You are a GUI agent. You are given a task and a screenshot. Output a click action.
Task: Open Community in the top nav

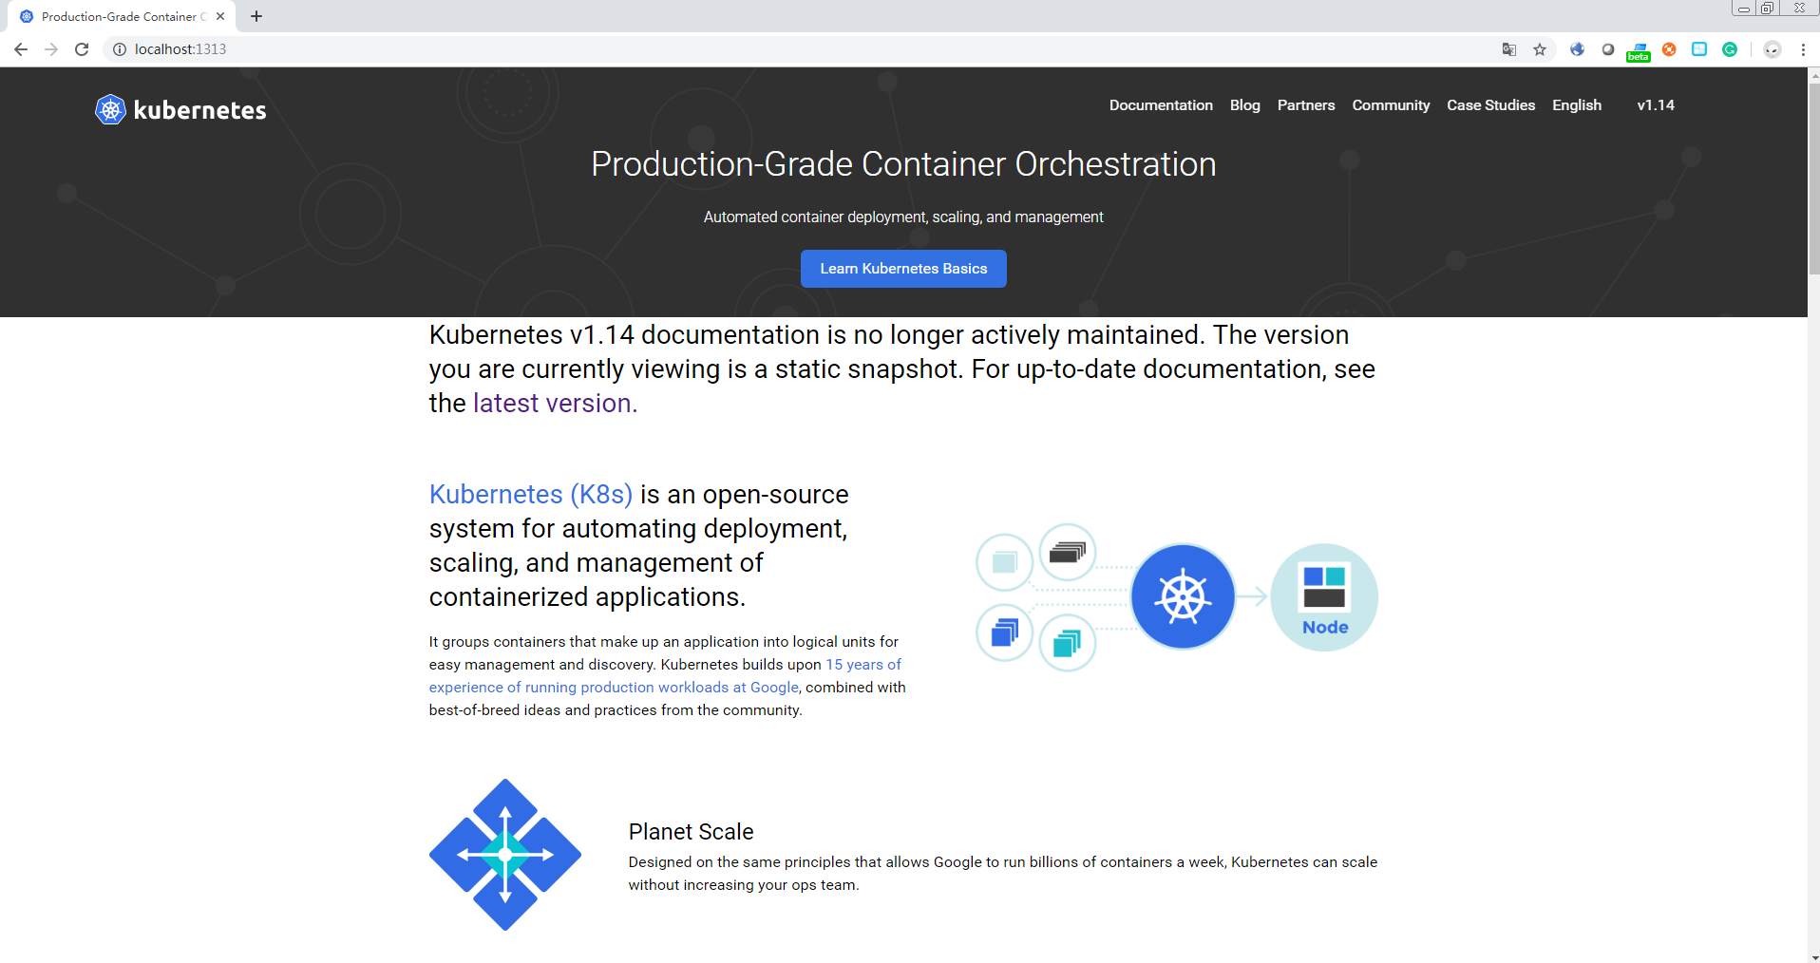coord(1391,105)
